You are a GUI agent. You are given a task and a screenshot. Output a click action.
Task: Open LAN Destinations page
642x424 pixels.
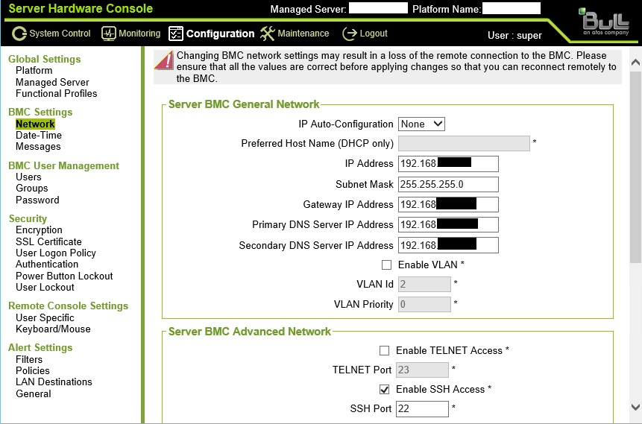coord(54,382)
